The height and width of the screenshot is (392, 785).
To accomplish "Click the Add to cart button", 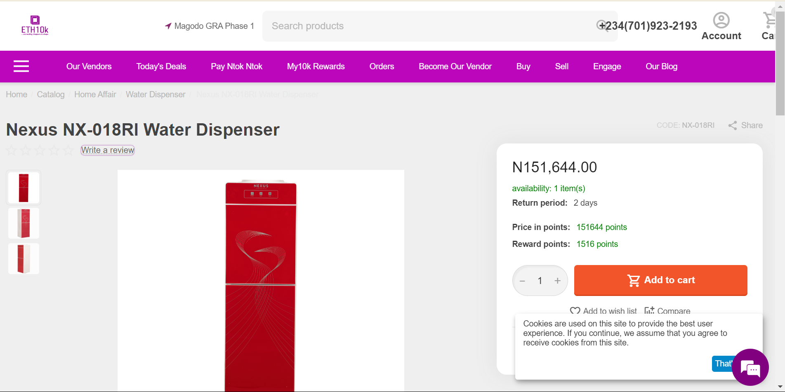I will pyautogui.click(x=660, y=280).
